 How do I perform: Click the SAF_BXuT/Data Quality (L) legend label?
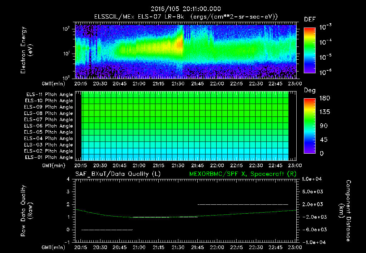coord(118,174)
